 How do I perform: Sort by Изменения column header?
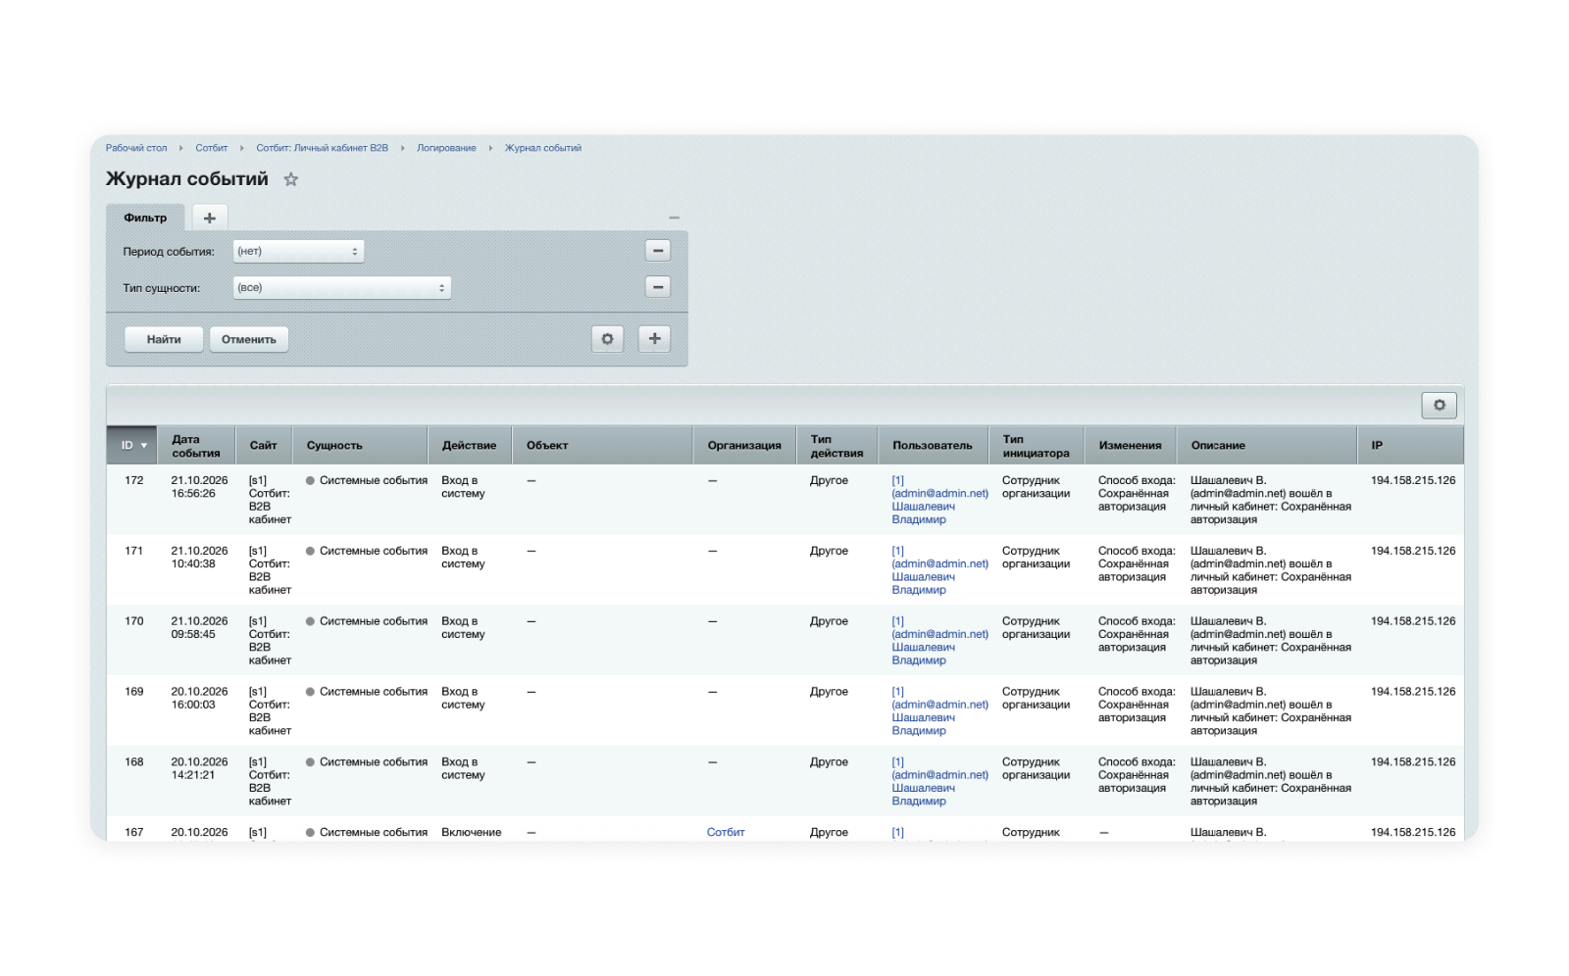pyautogui.click(x=1131, y=445)
